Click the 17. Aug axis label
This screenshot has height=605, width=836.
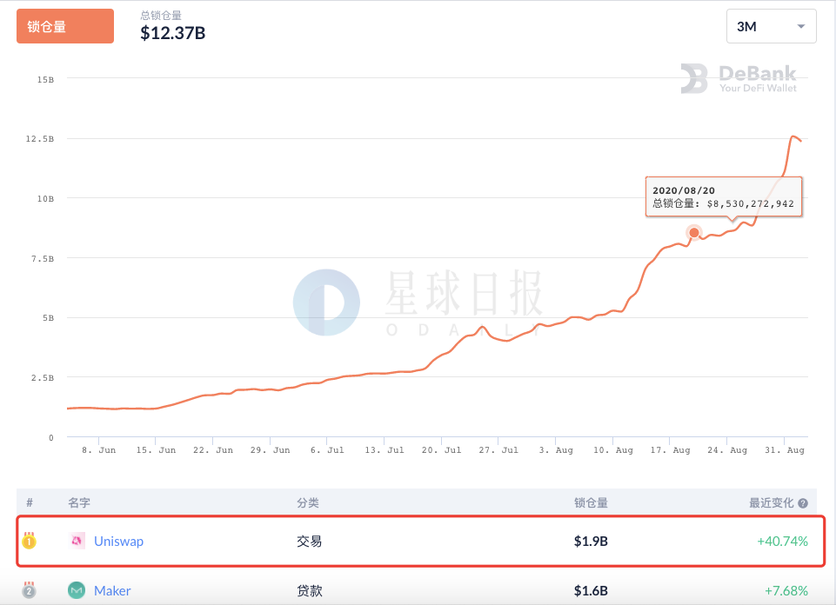pyautogui.click(x=670, y=450)
